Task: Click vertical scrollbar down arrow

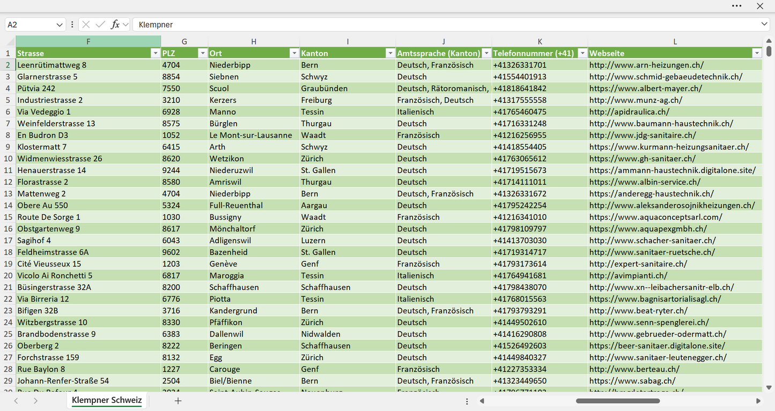Action: click(x=769, y=387)
